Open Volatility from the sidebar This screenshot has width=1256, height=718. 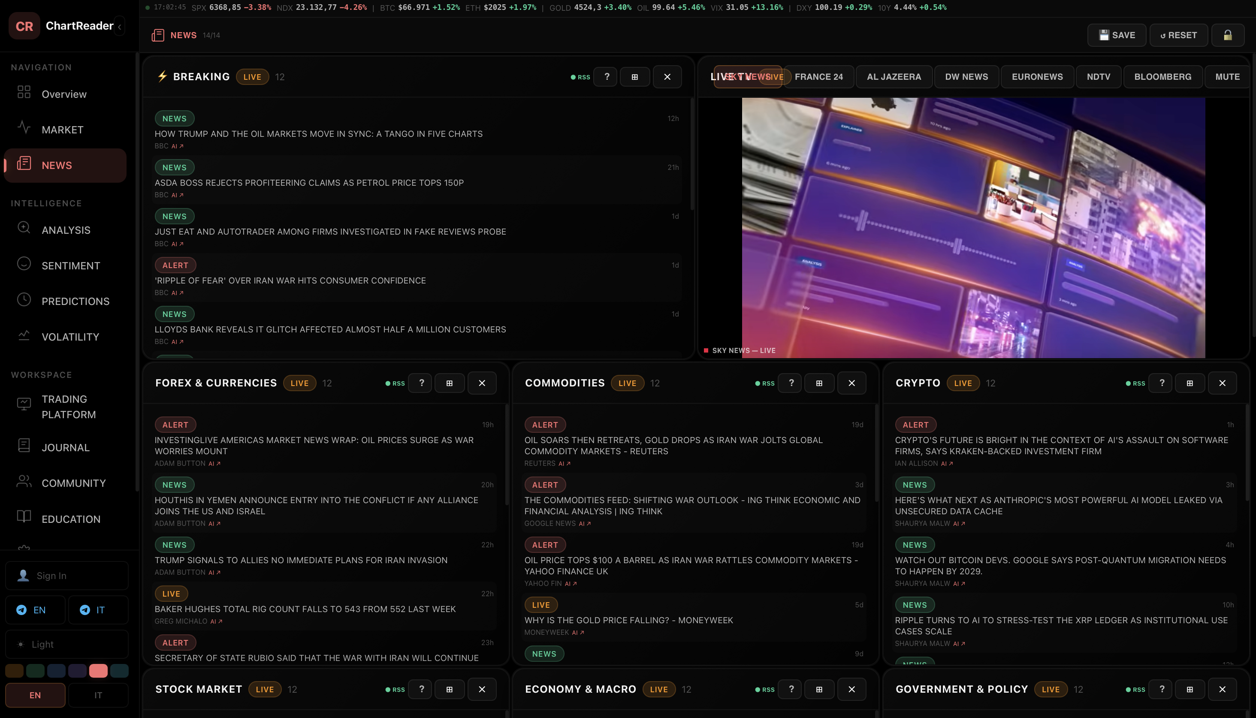point(70,337)
